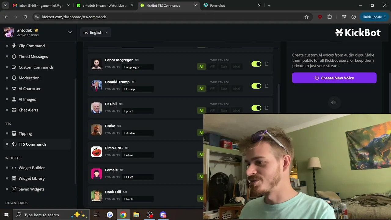The width and height of the screenshot is (391, 220).
Task: Edit the tts2 command field
Action: coord(138,177)
